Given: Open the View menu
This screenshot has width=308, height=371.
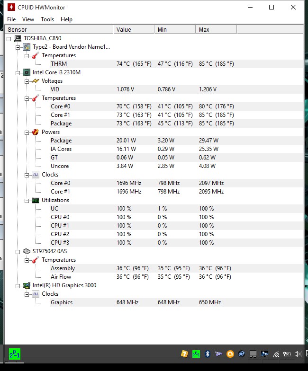Looking at the screenshot, I should (x=28, y=19).
